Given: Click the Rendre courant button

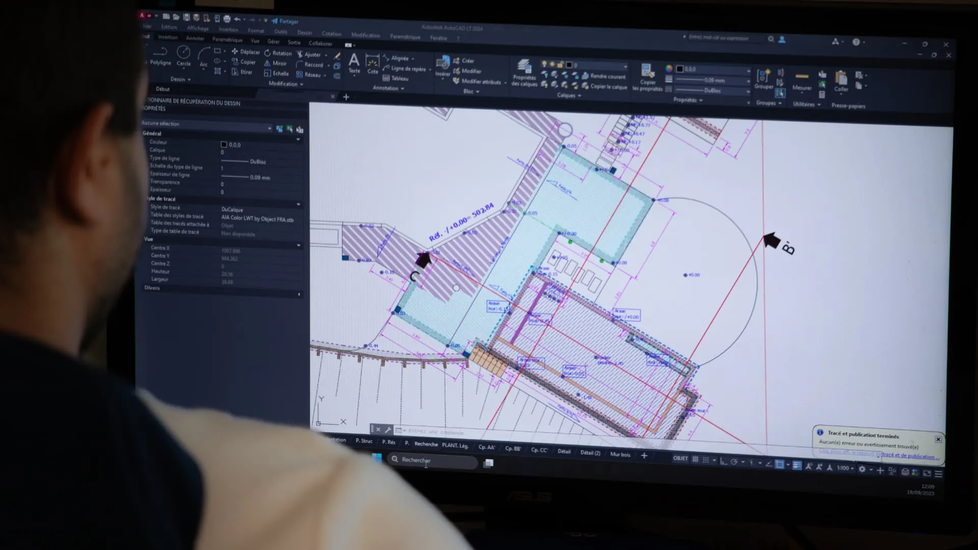Looking at the screenshot, I should point(604,76).
